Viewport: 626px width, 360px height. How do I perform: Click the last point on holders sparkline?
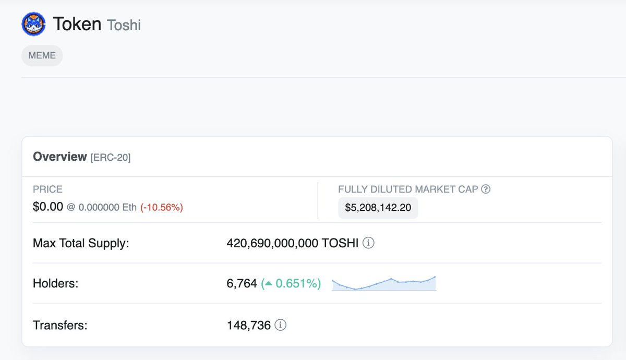coord(434,277)
